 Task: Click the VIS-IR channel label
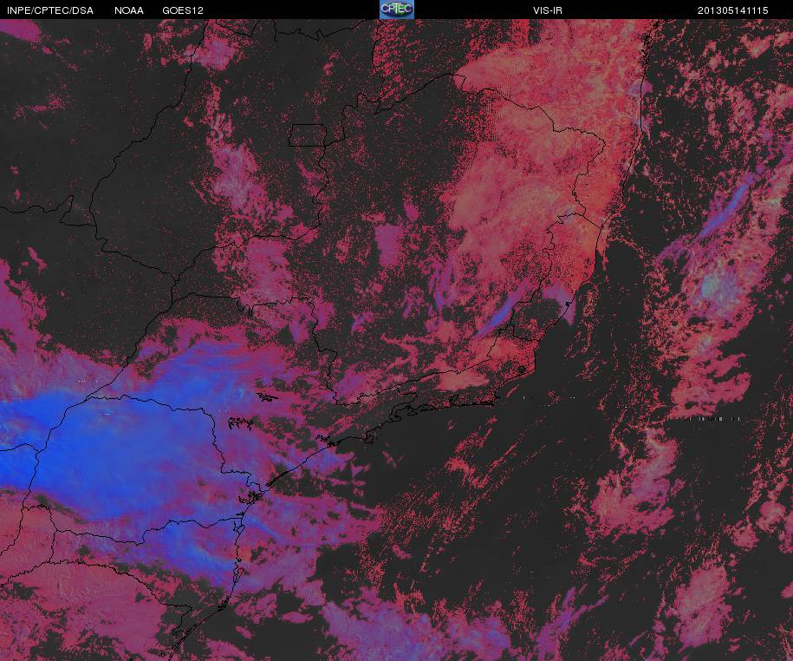[548, 10]
